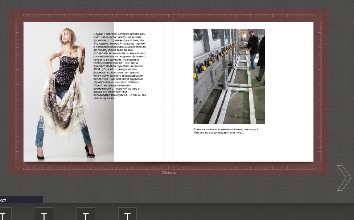Click the top horizontal ruler

[169, 16]
